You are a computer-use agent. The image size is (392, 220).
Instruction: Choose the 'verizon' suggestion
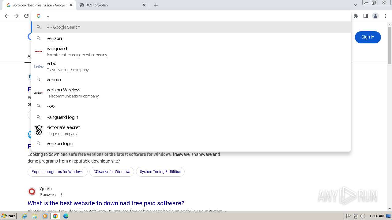pos(191,38)
